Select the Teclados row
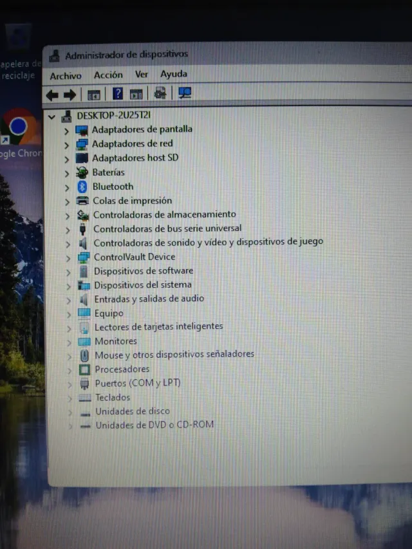 [x=113, y=398]
